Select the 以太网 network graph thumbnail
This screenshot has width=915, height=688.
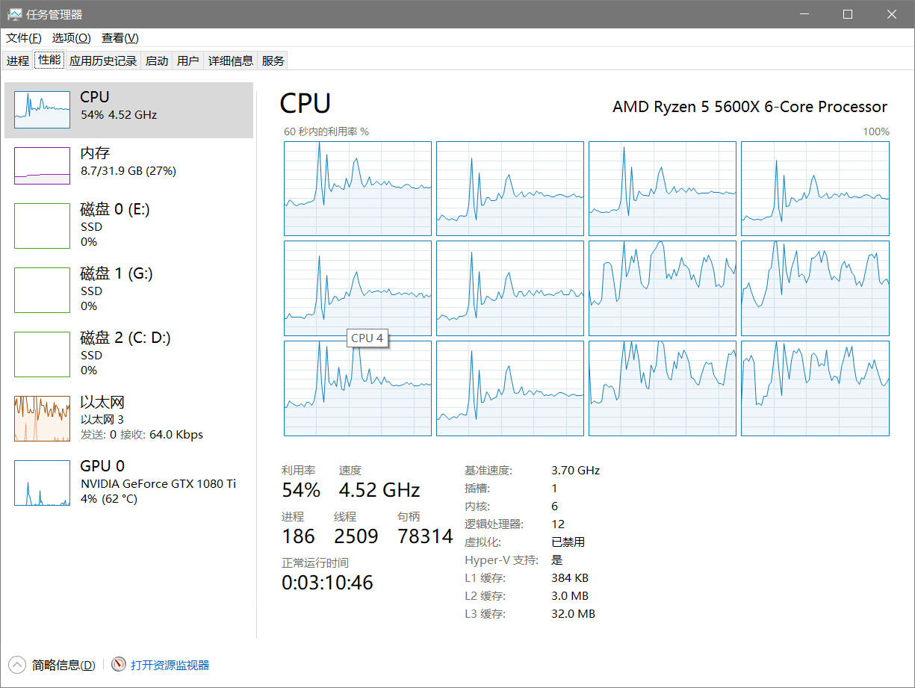point(42,418)
